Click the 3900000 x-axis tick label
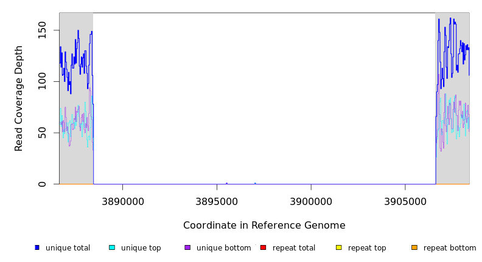Image resolution: width=482 pixels, height=262 pixels. tap(311, 201)
